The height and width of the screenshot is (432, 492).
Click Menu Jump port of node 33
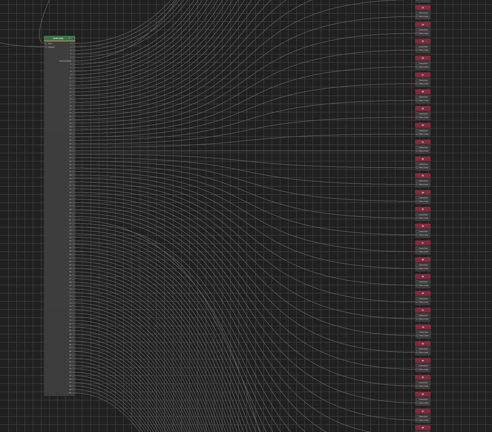point(417,184)
